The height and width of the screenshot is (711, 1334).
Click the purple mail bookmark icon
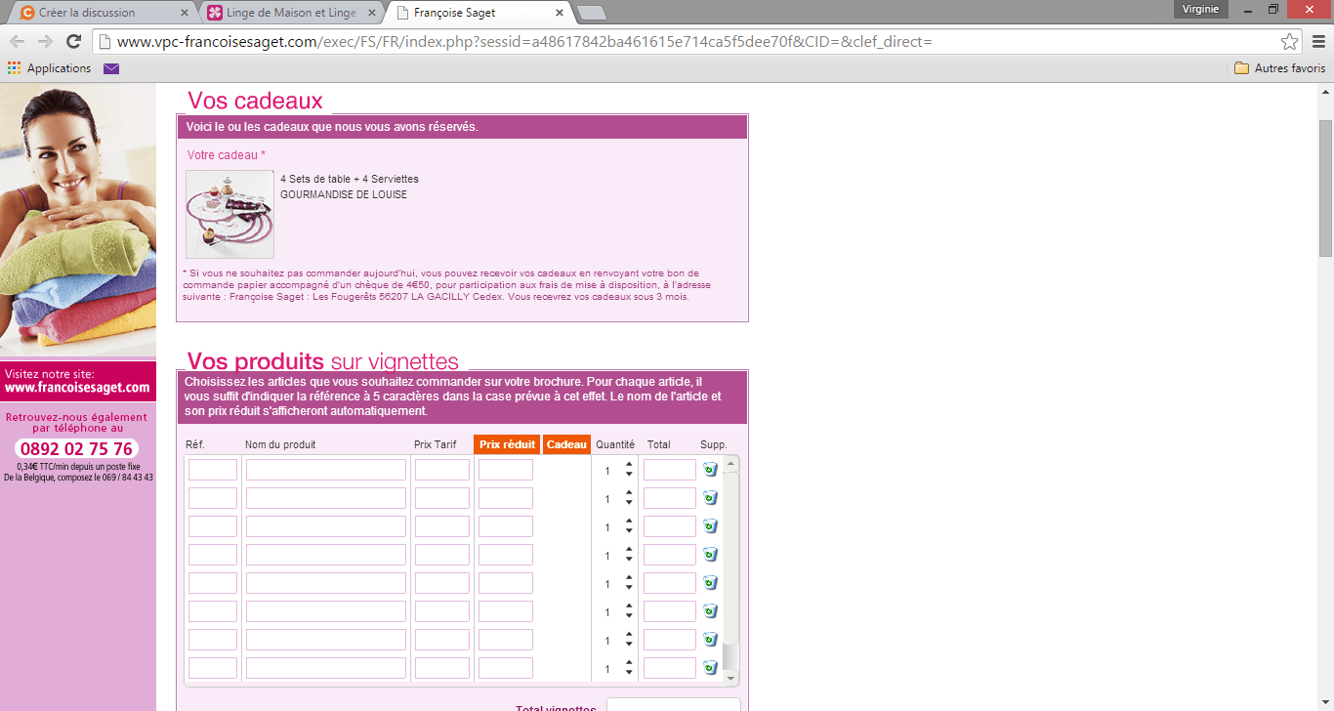point(111,68)
